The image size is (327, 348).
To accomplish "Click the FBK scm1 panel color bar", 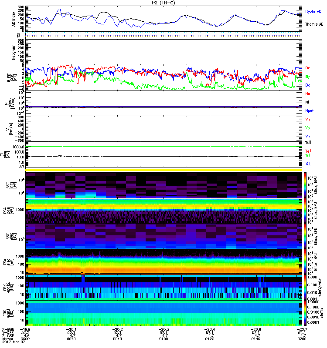I will click(x=305, y=313).
